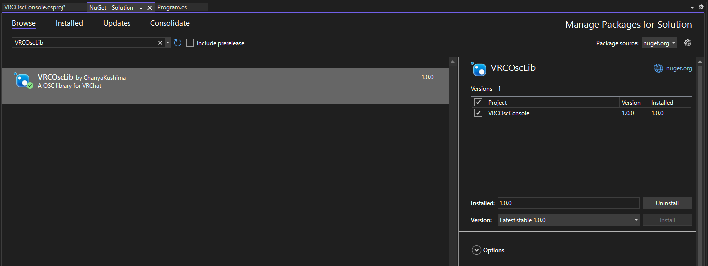
Task: Open Package source nuget.org dropdown
Action: (659, 43)
